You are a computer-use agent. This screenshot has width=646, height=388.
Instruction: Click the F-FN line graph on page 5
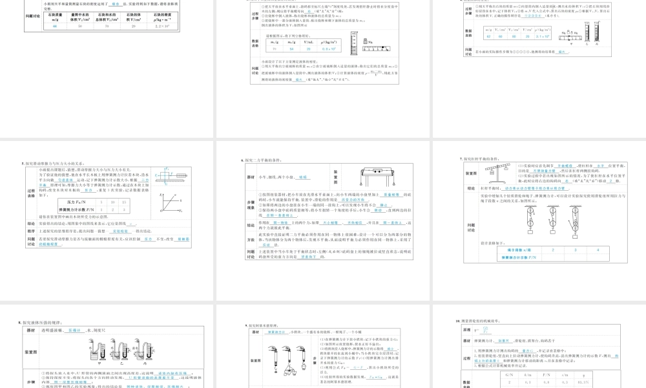[171, 203]
